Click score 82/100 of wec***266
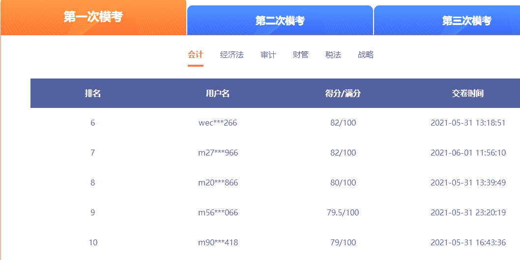 point(343,123)
